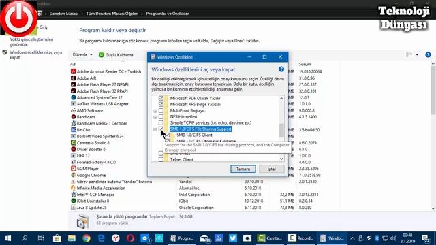Image resolution: width=436 pixels, height=245 pixels.
Task: Go to Tüm Denetim Masası Öğeleri breadcrumb
Action: [112, 14]
